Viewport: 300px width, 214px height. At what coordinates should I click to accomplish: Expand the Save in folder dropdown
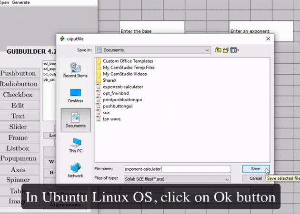(x=207, y=50)
